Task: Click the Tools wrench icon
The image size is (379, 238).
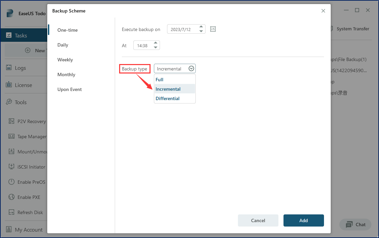Action: point(9,102)
